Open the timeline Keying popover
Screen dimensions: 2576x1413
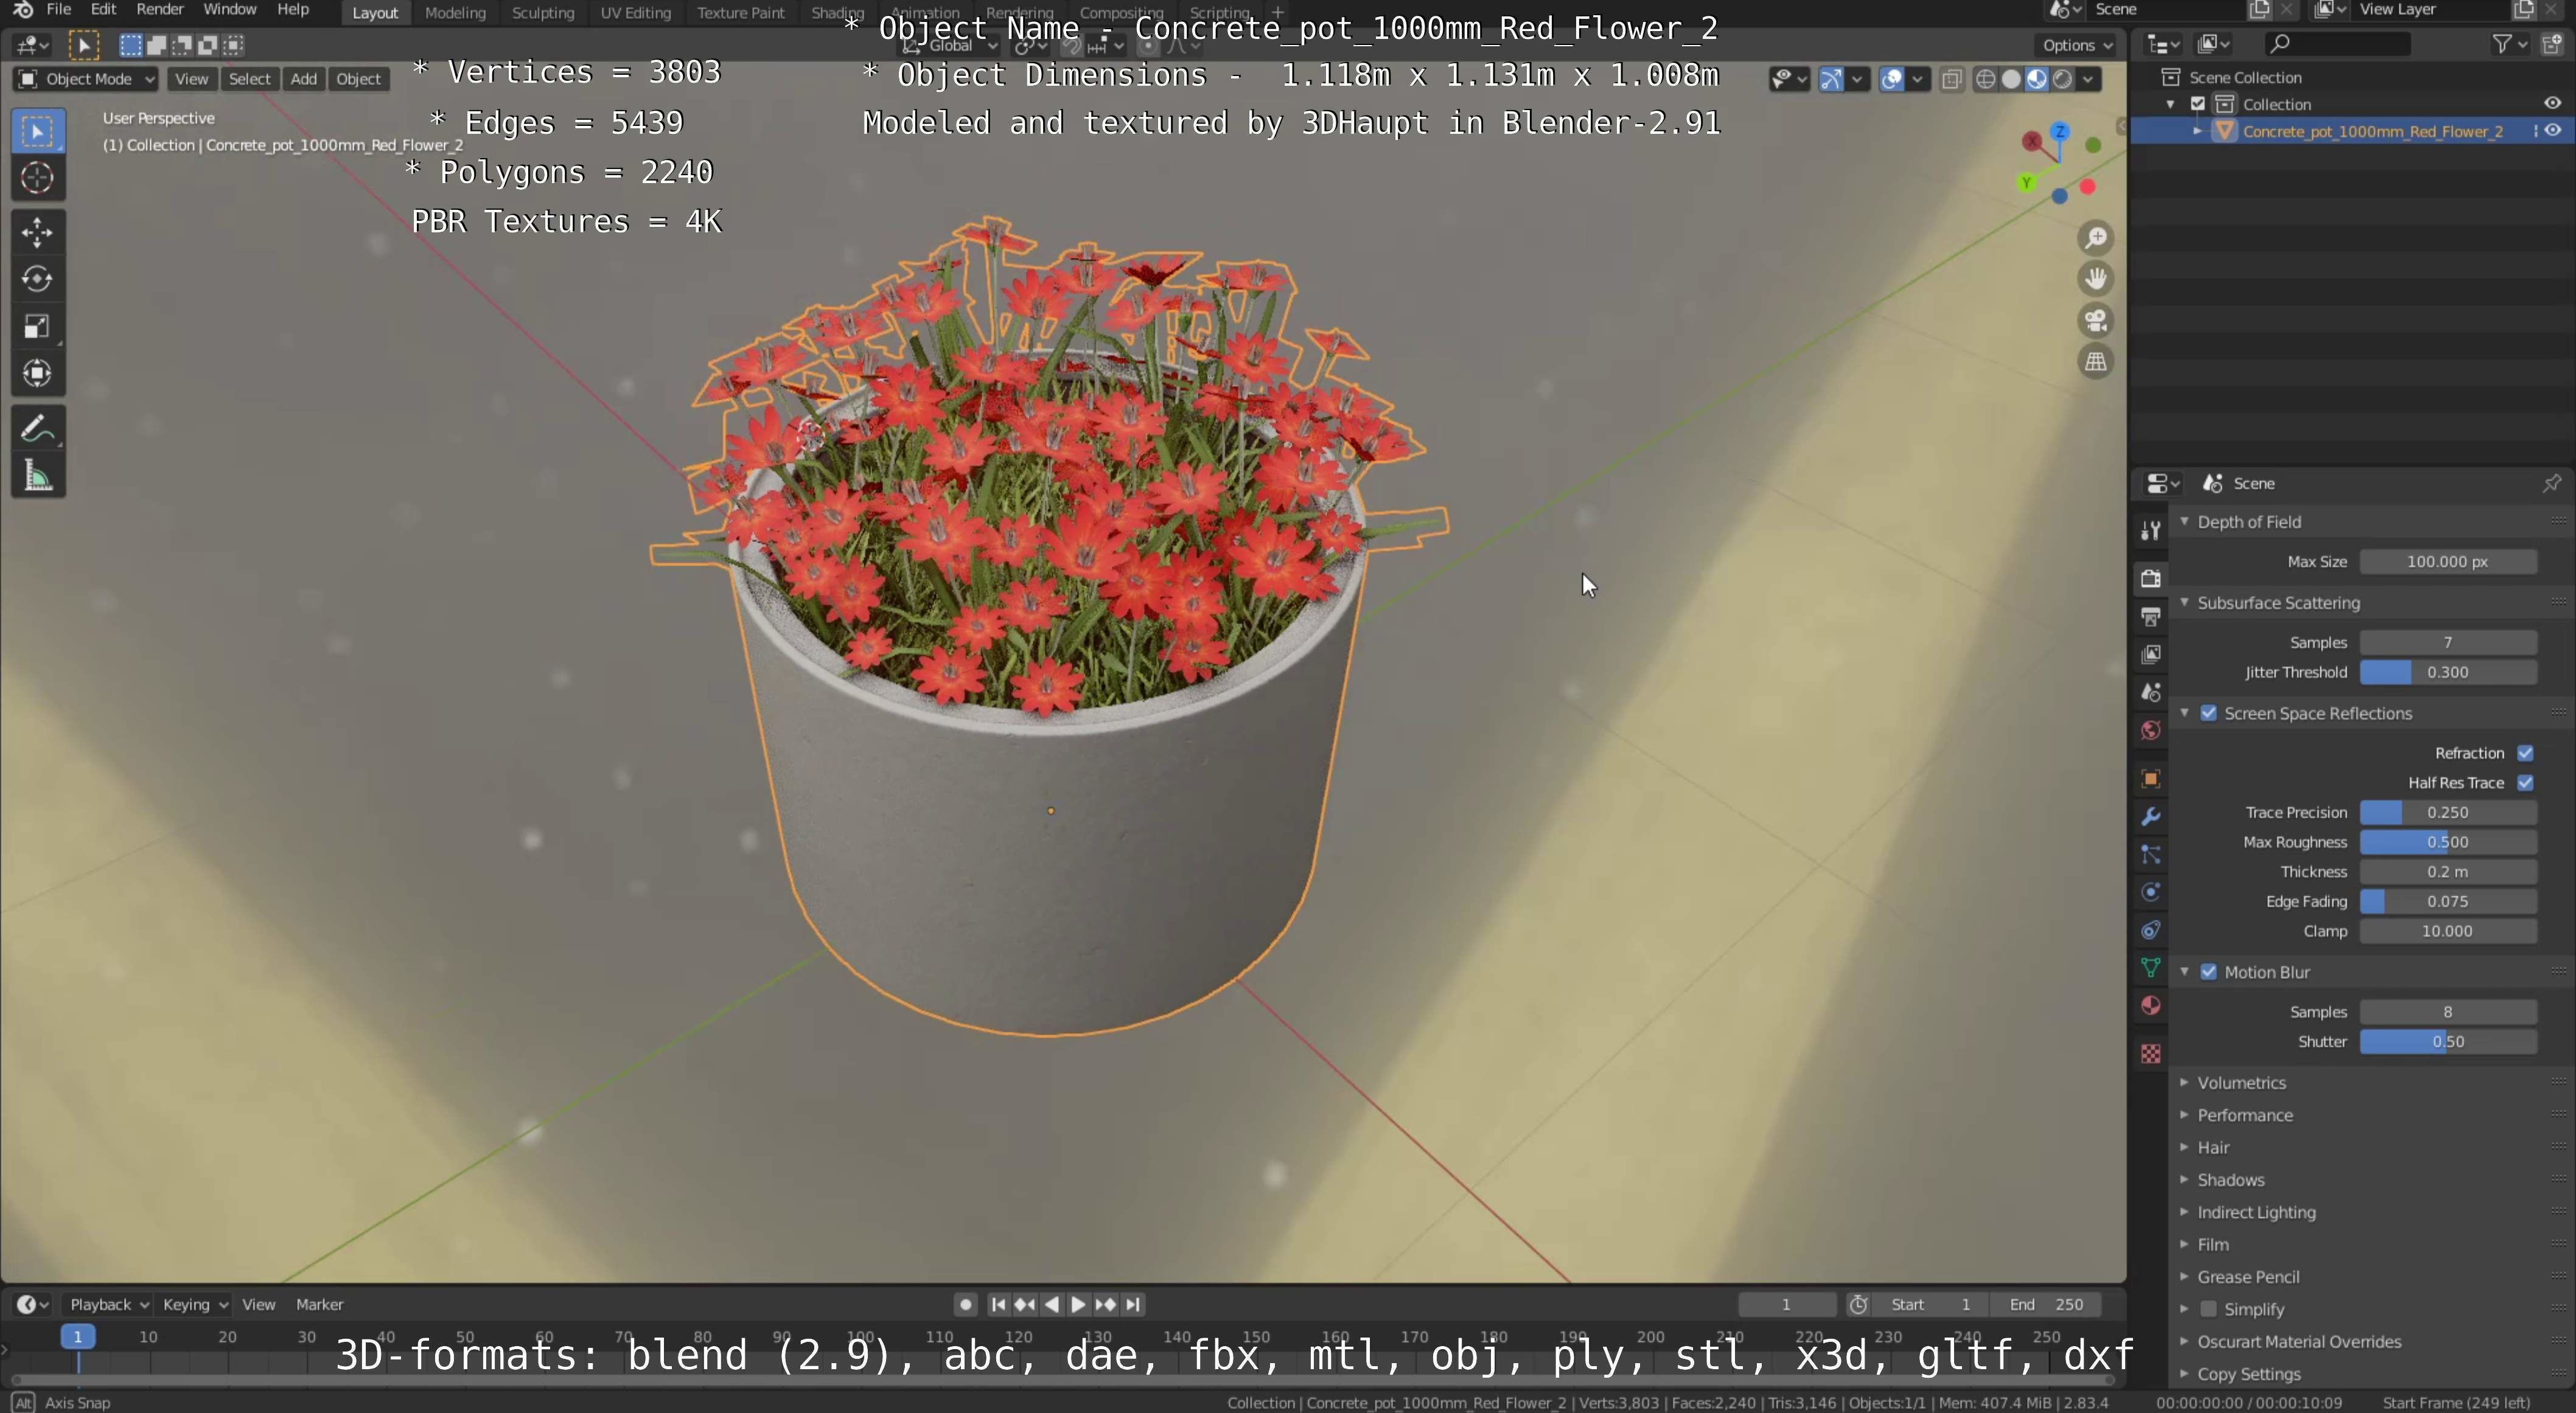tap(194, 1304)
